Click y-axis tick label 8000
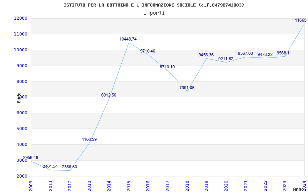308x193 pixels. (21, 81)
